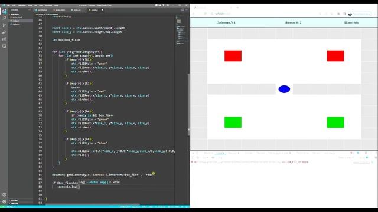This screenshot has width=378, height=212.
Task: Open the Selection menu
Action: (22, 5)
